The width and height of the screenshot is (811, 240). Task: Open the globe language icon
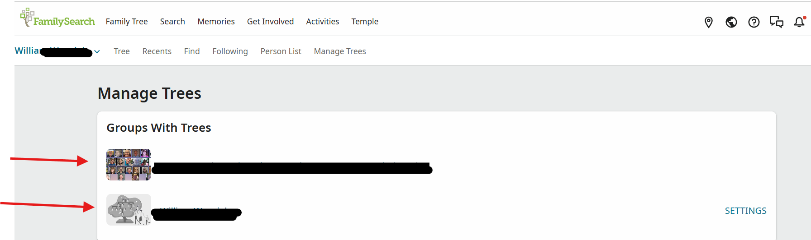click(731, 22)
